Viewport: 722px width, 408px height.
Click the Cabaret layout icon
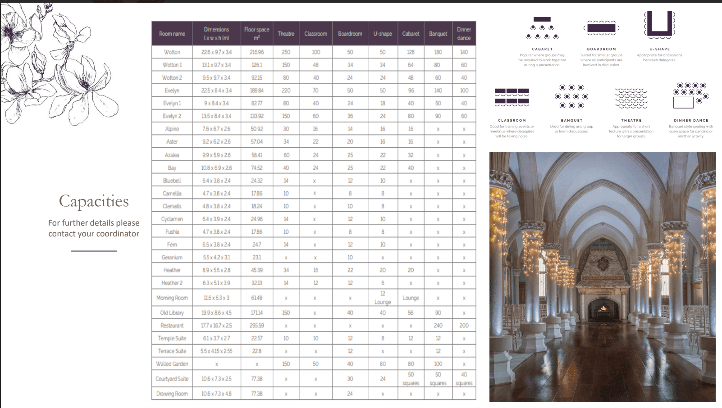[542, 28]
